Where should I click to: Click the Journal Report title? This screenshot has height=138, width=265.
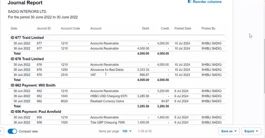coord(25,3)
